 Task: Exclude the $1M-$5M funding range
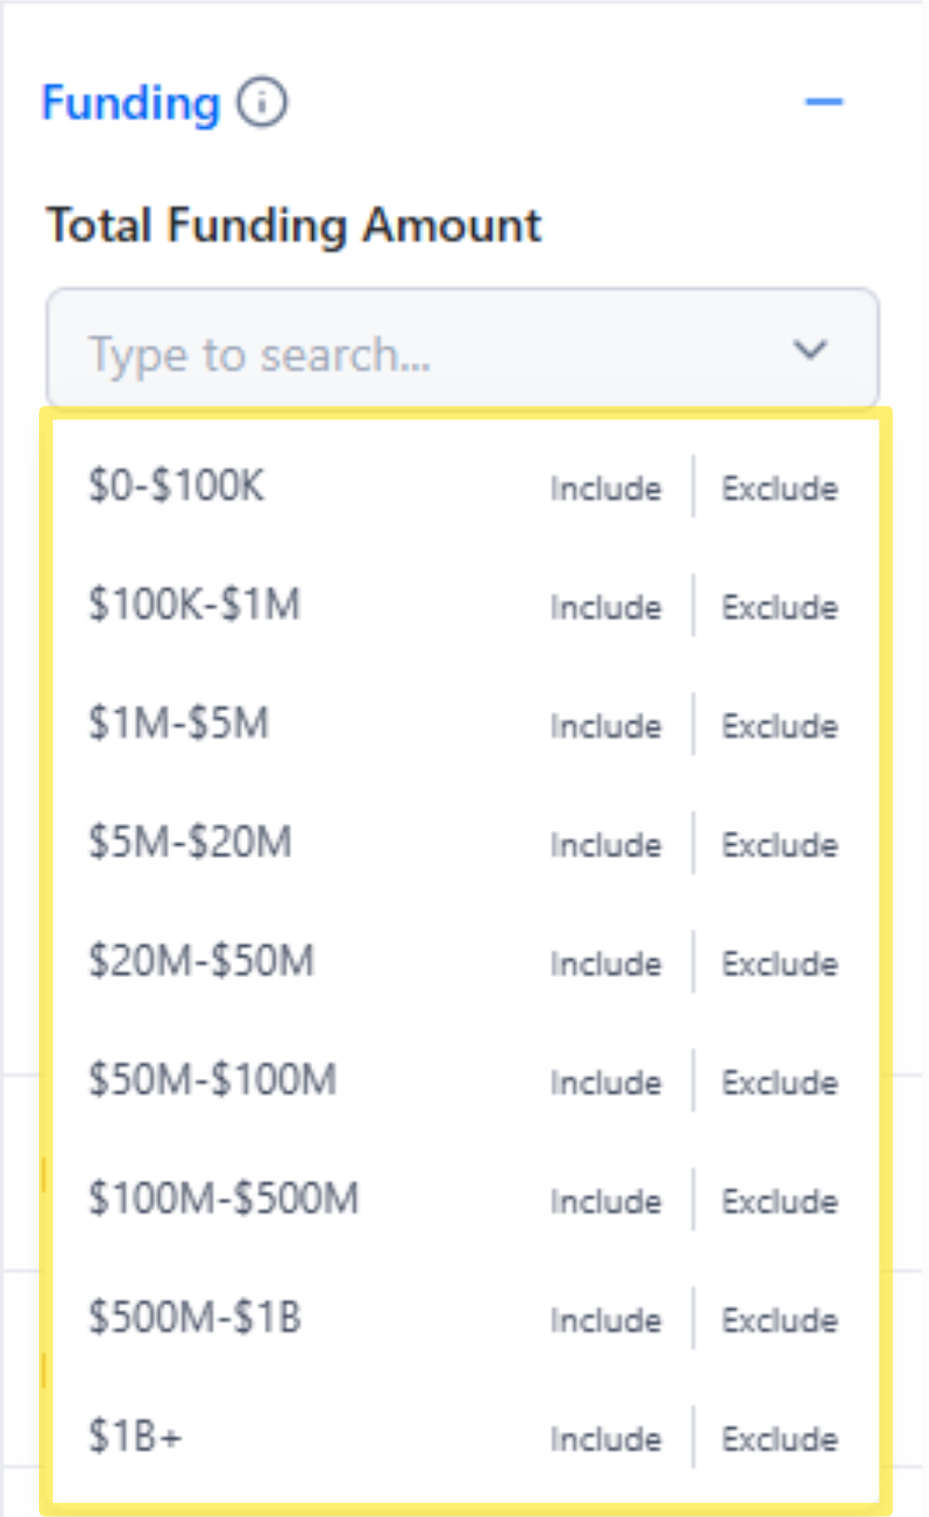[779, 726]
